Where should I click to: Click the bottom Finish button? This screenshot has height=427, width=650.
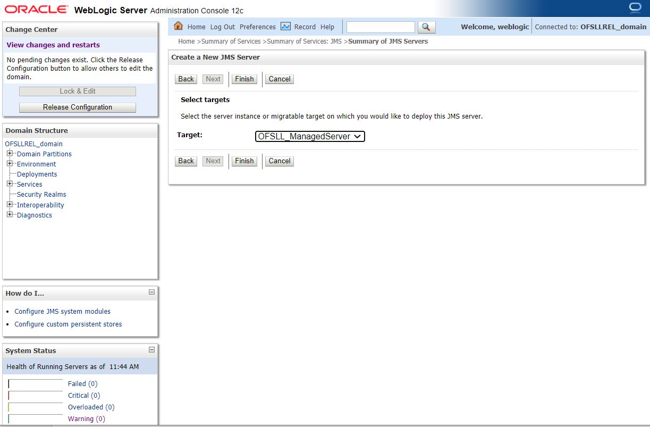pyautogui.click(x=244, y=161)
